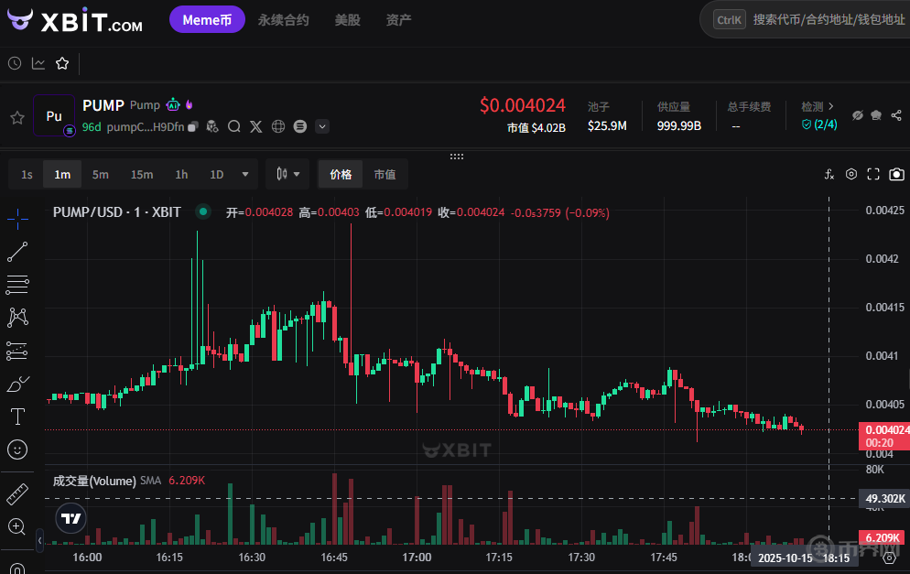Select the 1D timeframe
910x574 pixels.
[x=216, y=174]
